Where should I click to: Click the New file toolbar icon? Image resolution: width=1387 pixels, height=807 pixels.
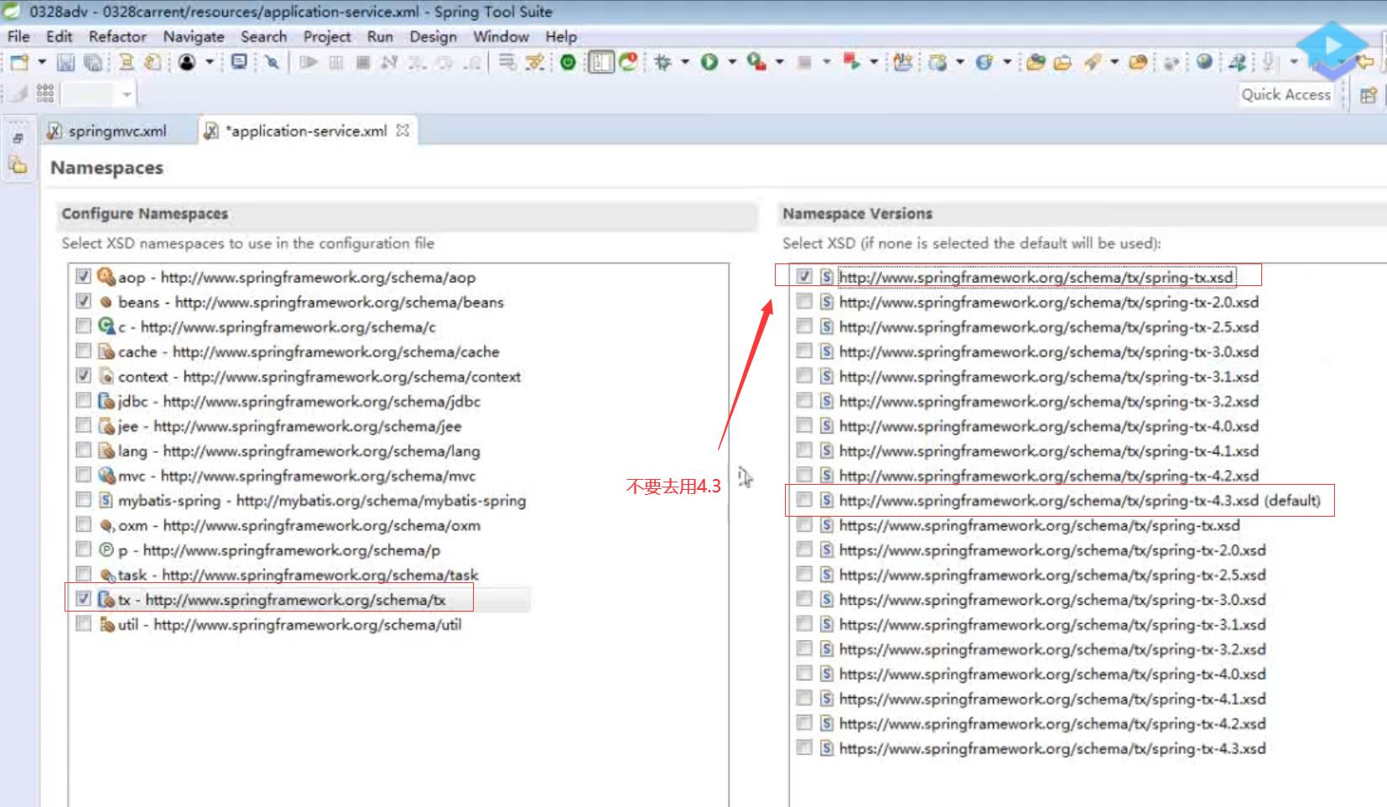tap(19, 62)
